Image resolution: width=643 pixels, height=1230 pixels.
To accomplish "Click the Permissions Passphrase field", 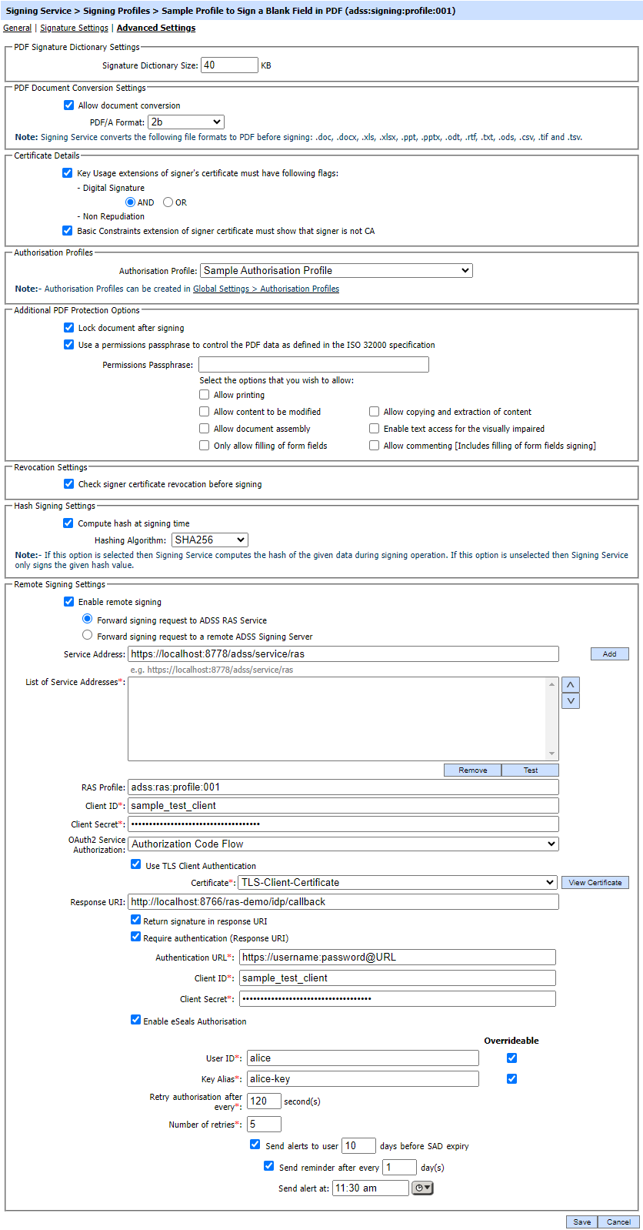I will click(x=314, y=364).
